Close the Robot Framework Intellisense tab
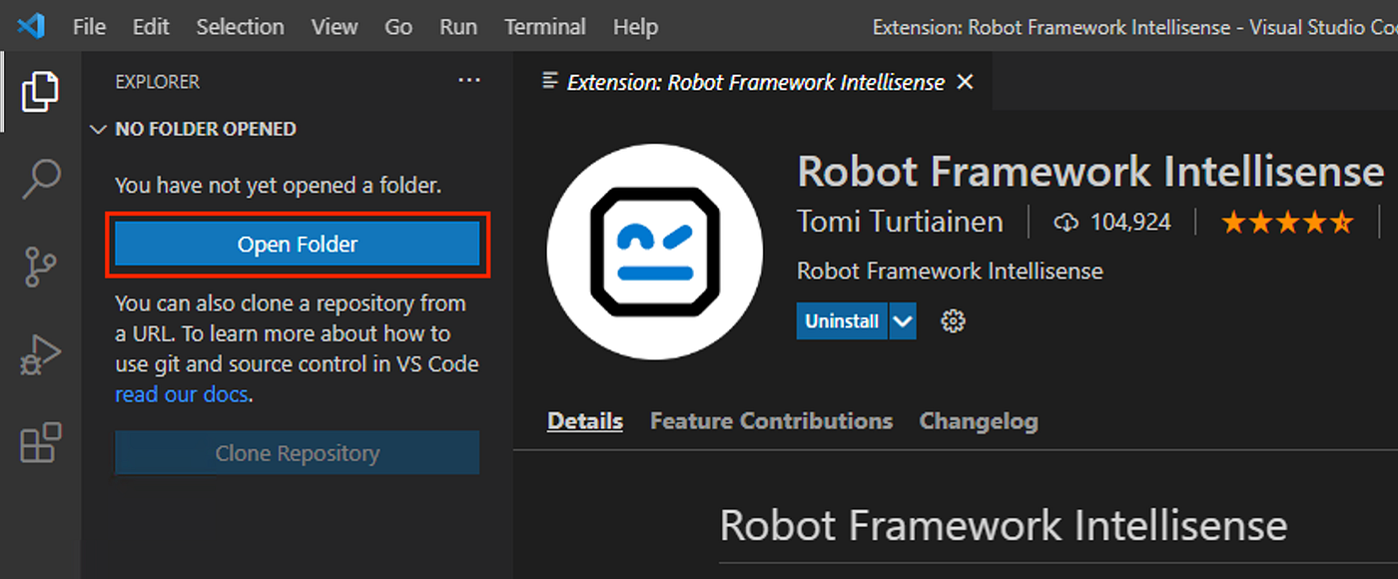 pos(964,82)
